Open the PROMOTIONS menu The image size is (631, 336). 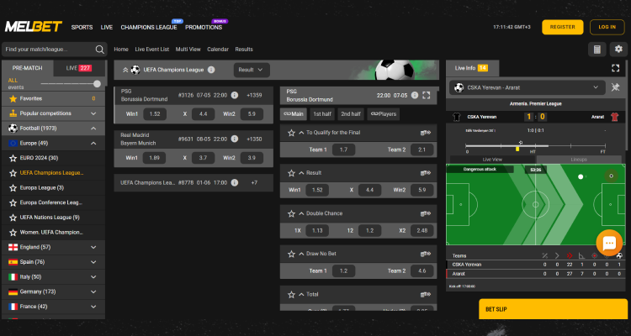coord(204,28)
